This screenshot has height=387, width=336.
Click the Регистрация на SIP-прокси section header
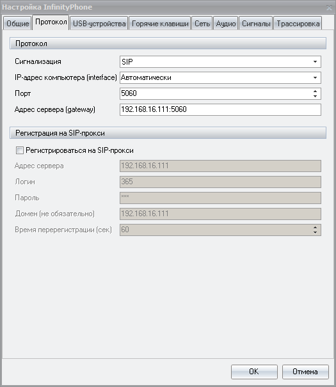pyautogui.click(x=168, y=133)
